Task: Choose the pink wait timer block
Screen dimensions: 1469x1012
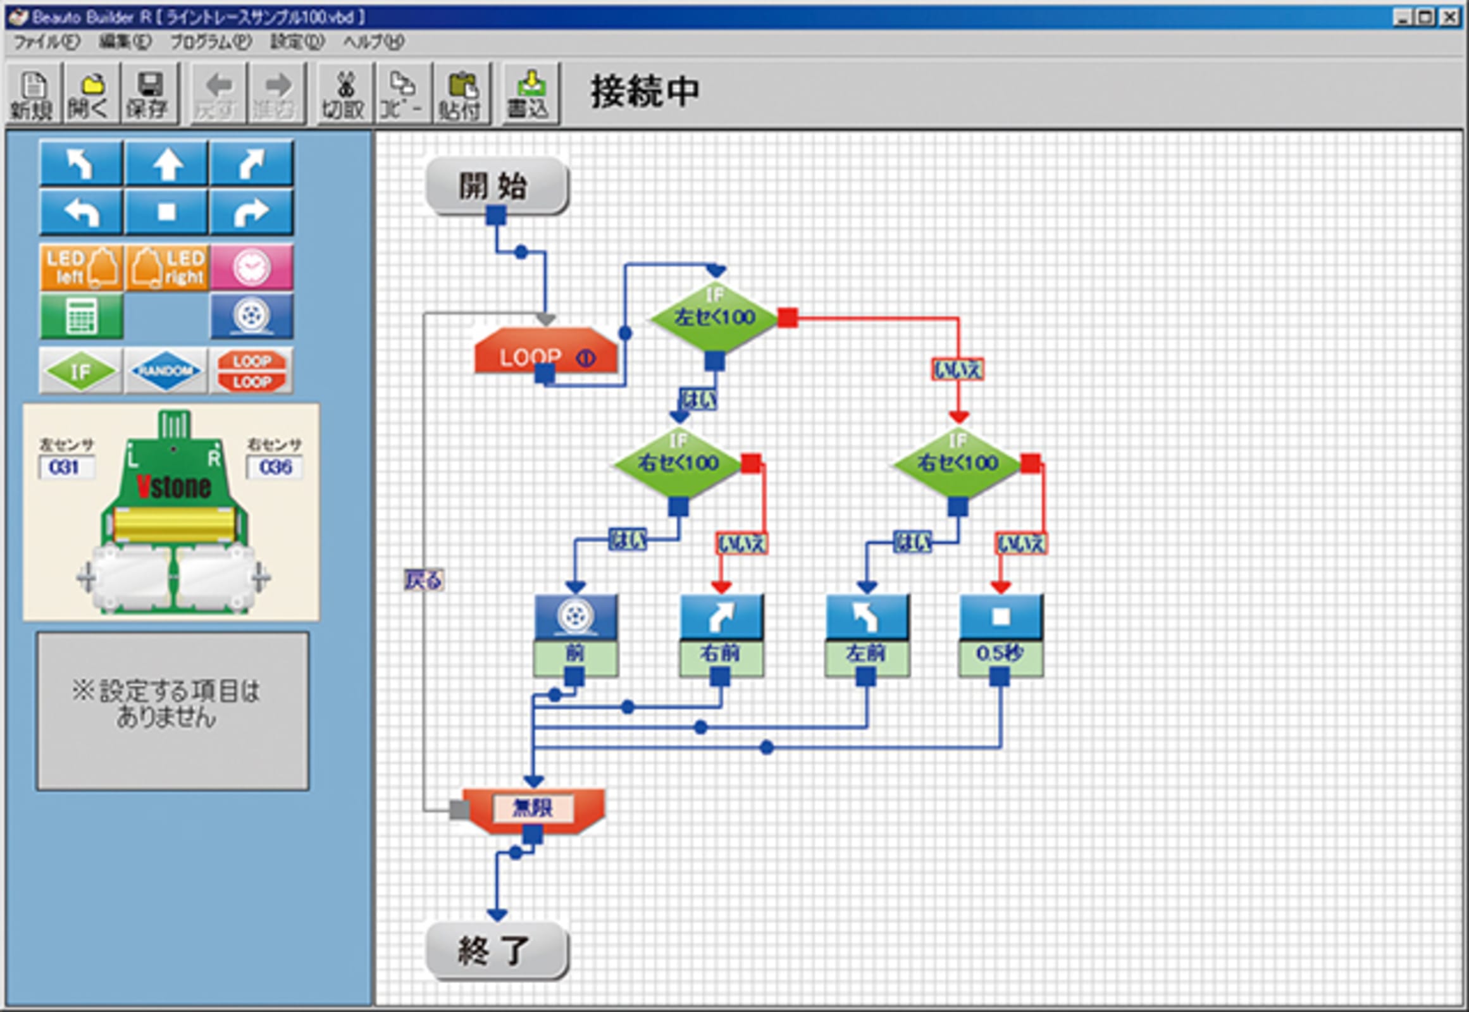Action: tap(251, 268)
